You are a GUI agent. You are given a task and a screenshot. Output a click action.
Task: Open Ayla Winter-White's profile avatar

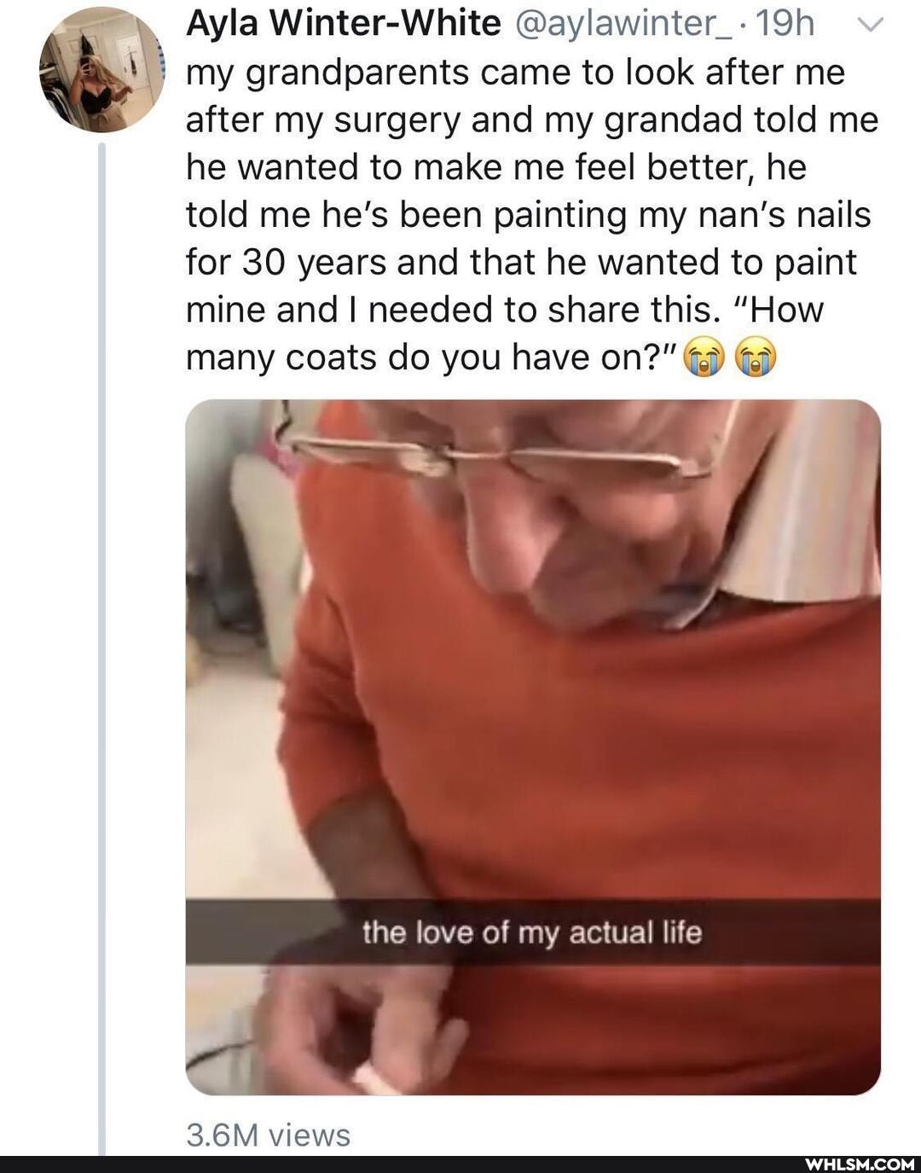pyautogui.click(x=101, y=70)
